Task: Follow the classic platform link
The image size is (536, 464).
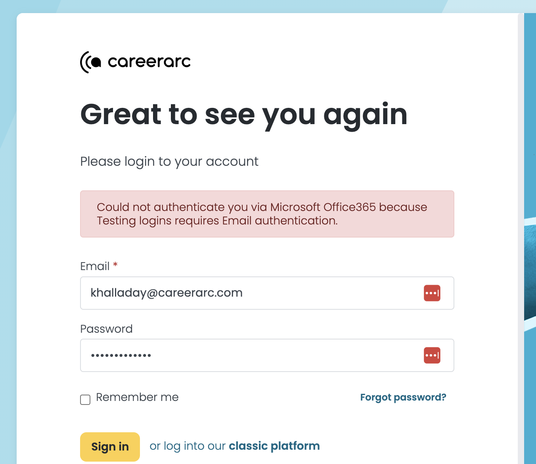Action: [274, 446]
